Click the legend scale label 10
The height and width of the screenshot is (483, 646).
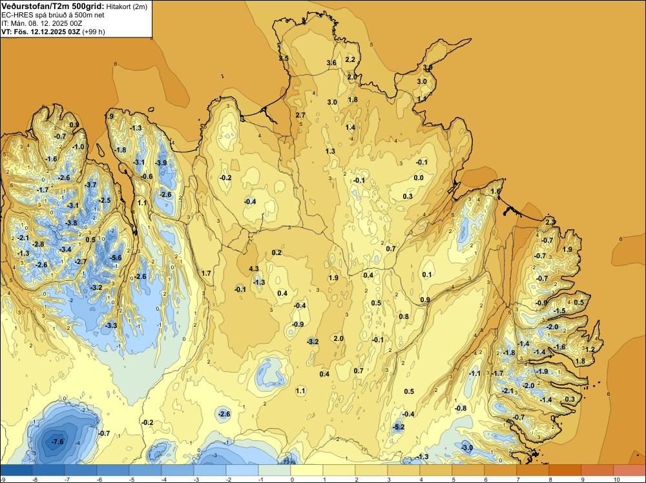tap(616, 479)
